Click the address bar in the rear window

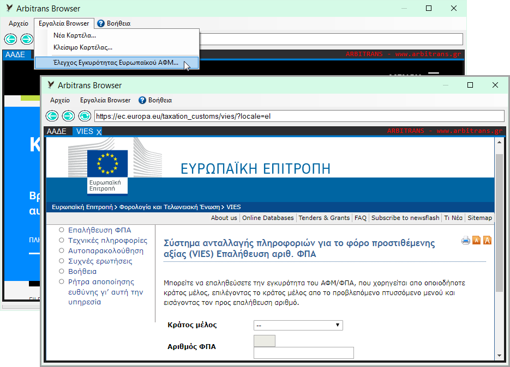click(331, 39)
